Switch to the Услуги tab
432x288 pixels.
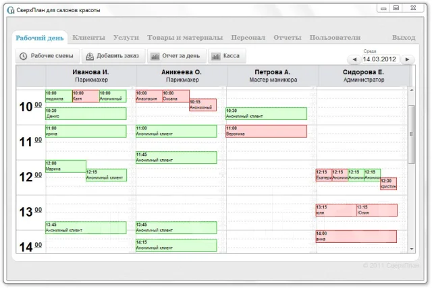pos(126,38)
